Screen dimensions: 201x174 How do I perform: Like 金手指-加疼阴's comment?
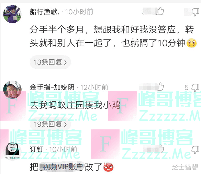(x=161, y=86)
